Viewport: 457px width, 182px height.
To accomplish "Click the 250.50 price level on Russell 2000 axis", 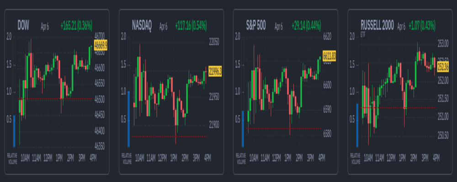I will 443,135.
